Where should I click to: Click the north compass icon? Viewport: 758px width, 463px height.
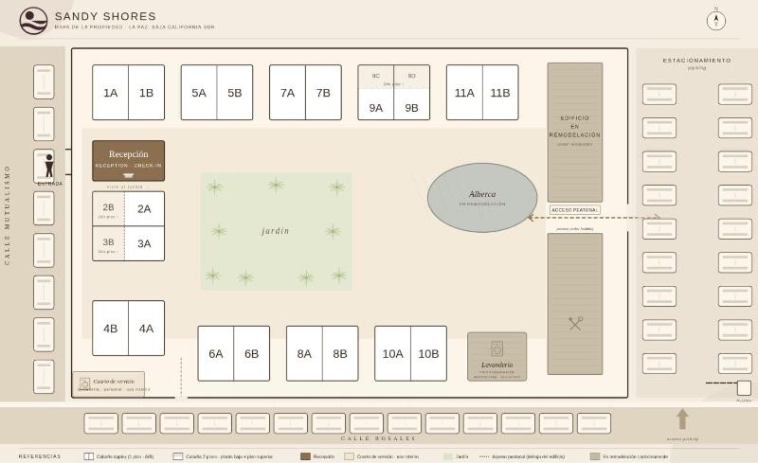point(716,21)
